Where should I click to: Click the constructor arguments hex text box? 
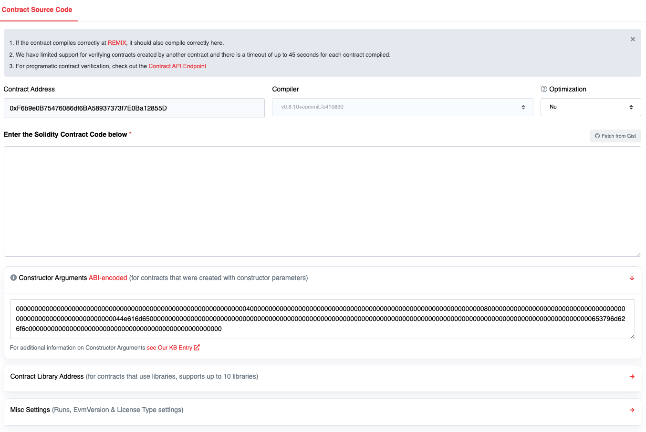tap(322, 319)
